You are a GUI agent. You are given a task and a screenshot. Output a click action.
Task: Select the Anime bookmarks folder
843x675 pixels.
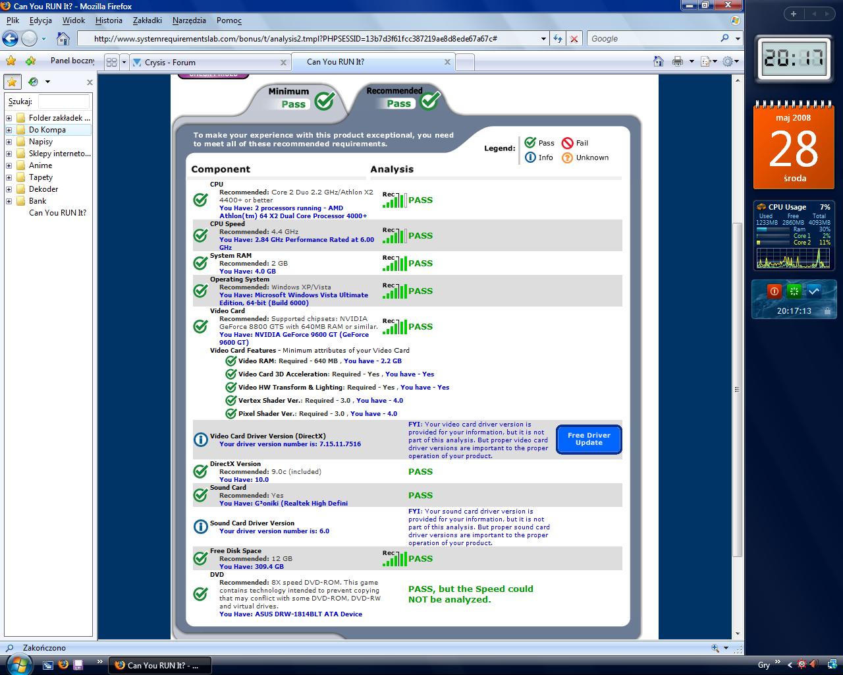pos(40,165)
